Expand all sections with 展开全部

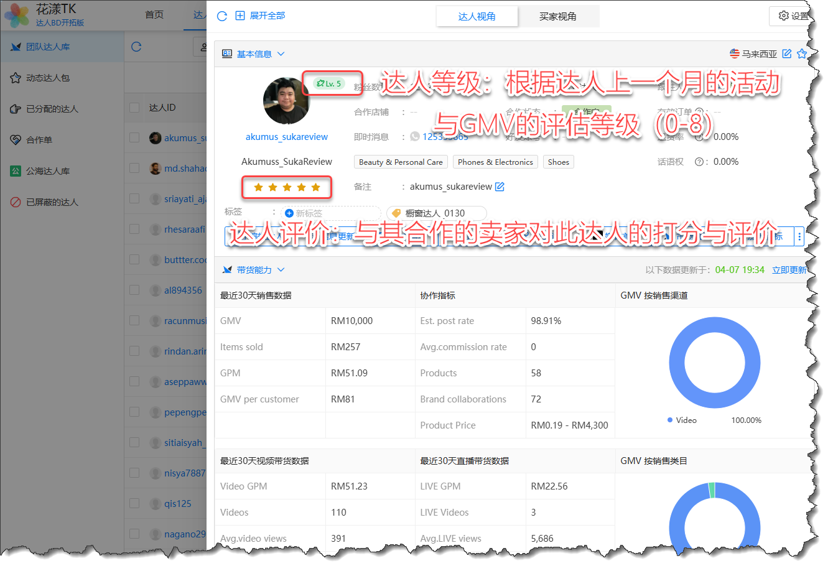click(260, 16)
